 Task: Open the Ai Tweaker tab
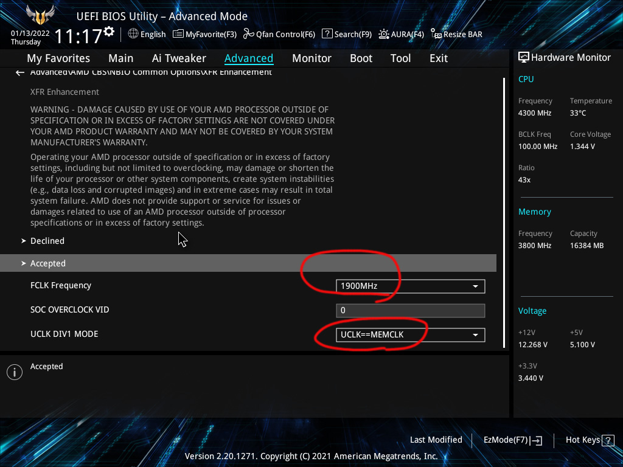tap(179, 58)
